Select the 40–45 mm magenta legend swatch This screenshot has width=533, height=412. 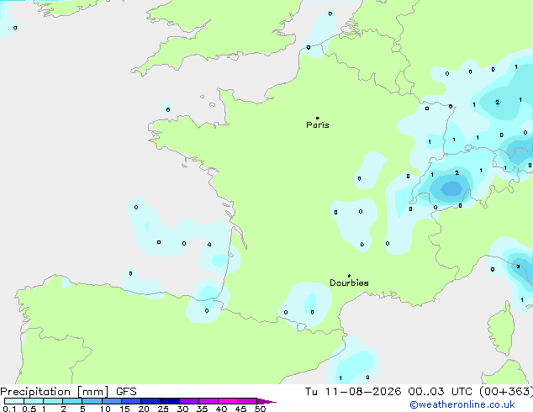[228, 401]
